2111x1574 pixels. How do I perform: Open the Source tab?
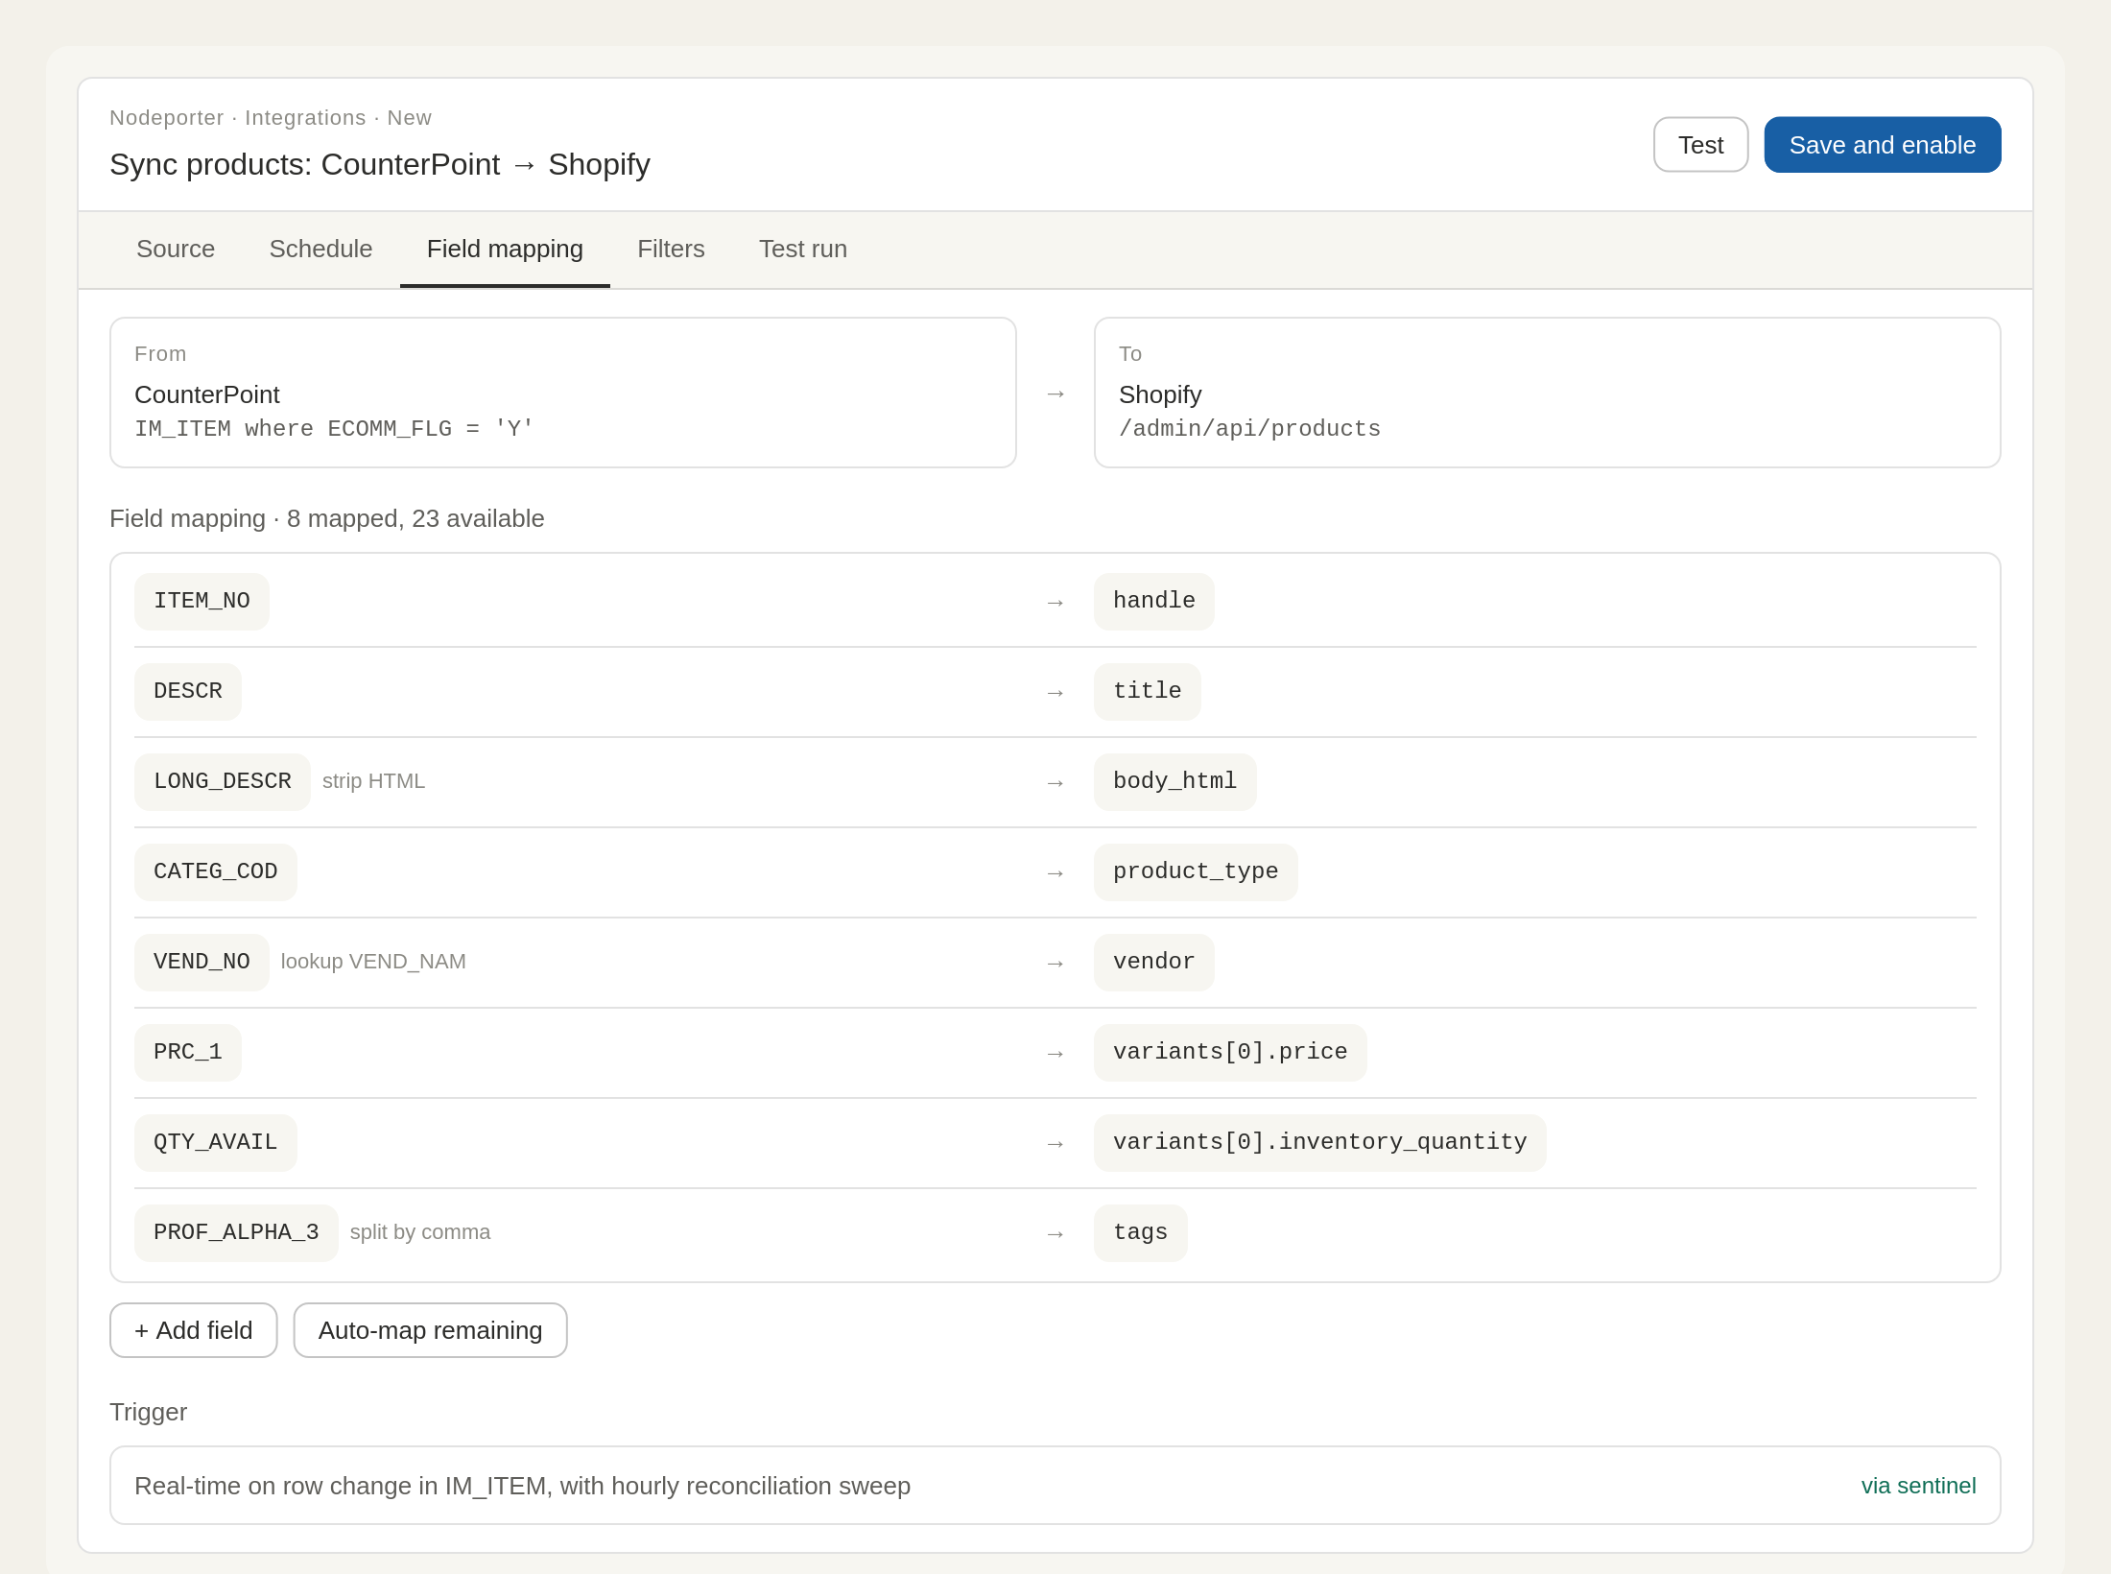click(176, 249)
